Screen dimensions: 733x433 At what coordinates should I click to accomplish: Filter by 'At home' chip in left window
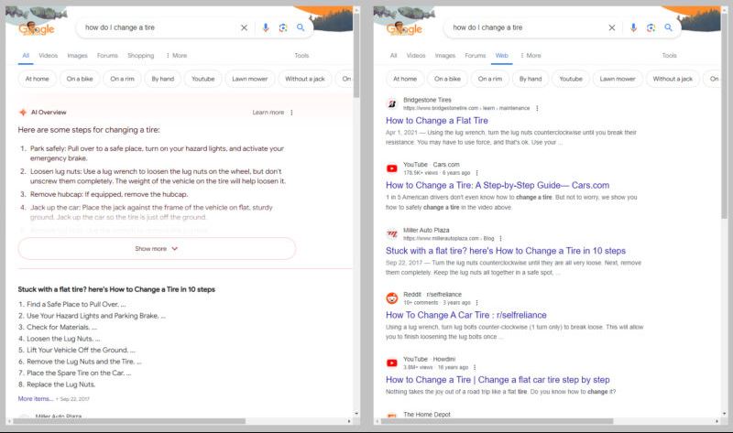37,79
